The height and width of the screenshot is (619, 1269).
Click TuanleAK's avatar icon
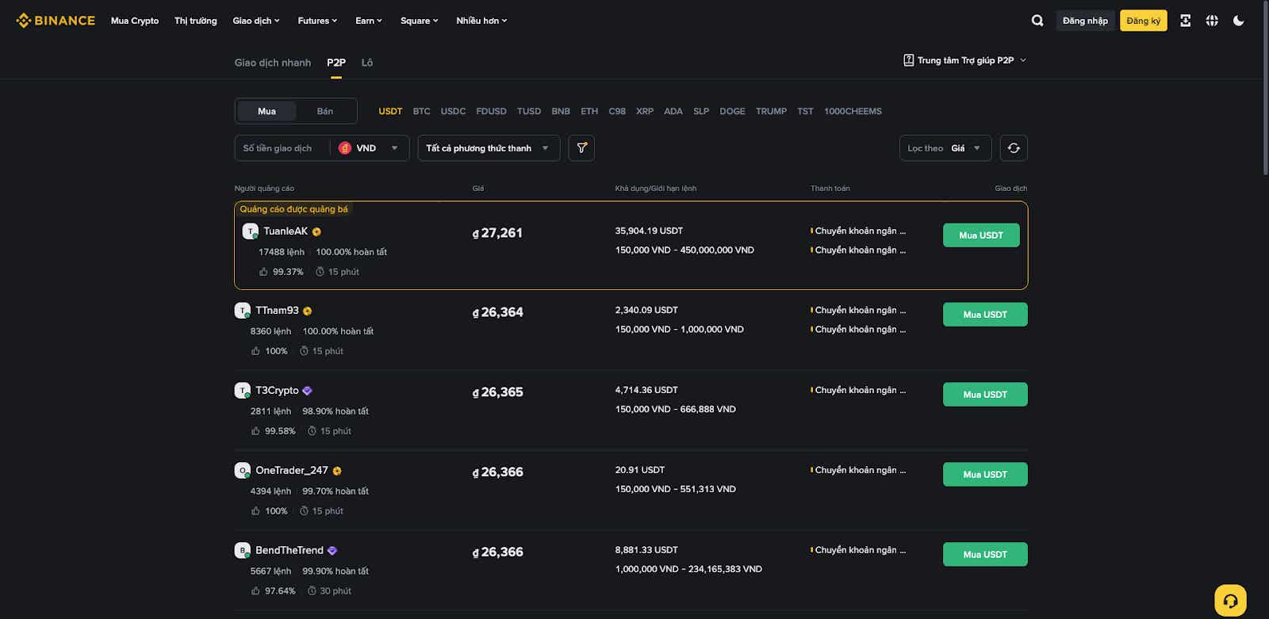(x=251, y=231)
